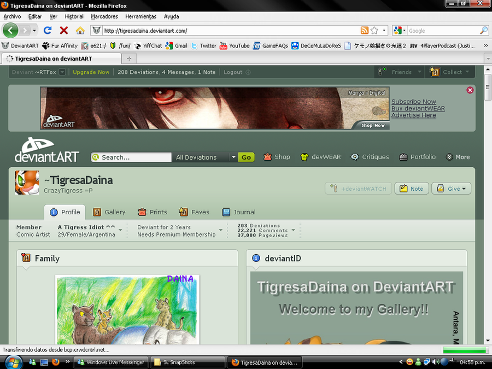The height and width of the screenshot is (369, 492).
Task: Open the Archivo menu
Action: tap(12, 16)
